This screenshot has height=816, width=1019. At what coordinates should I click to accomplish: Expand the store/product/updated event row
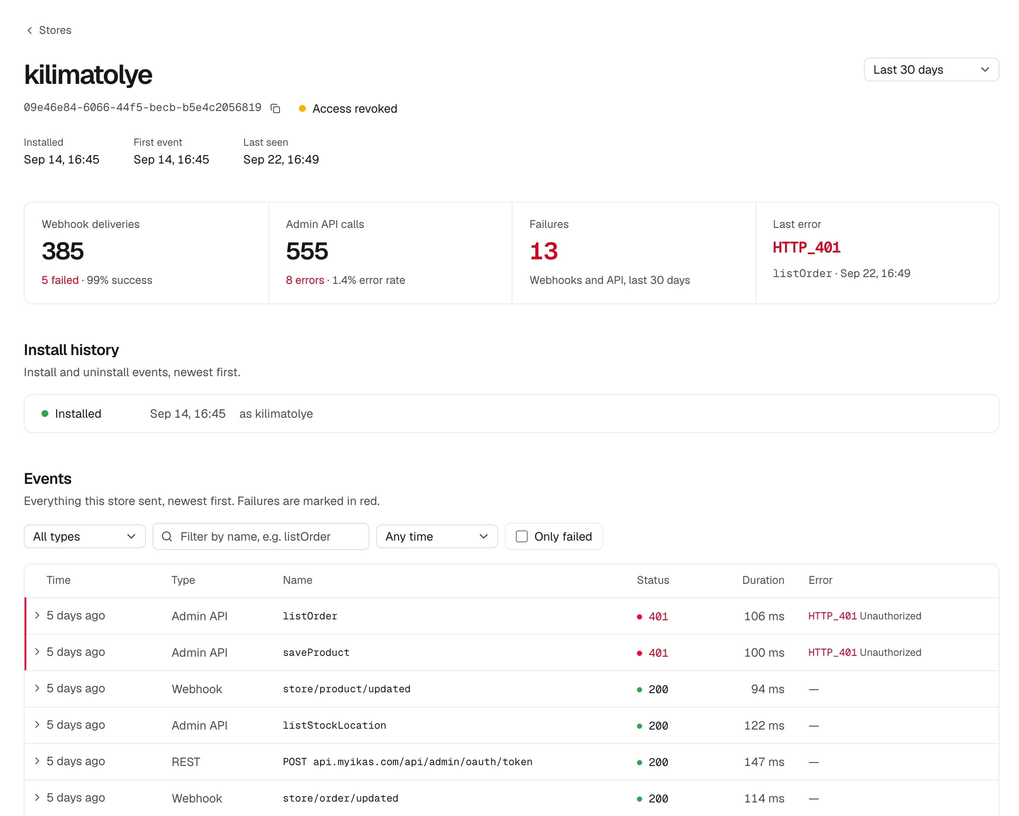coord(37,688)
